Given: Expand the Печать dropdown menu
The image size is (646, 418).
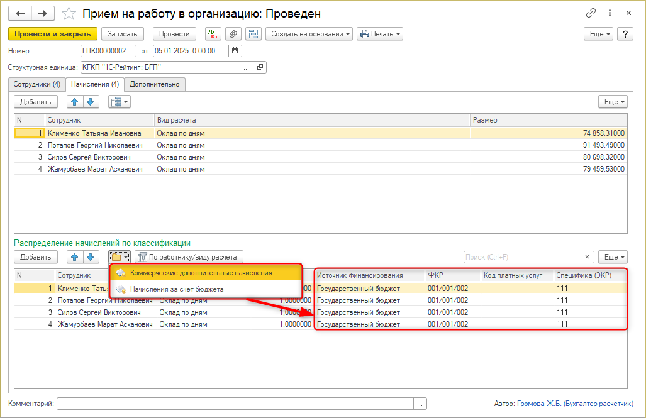Looking at the screenshot, I should (379, 34).
